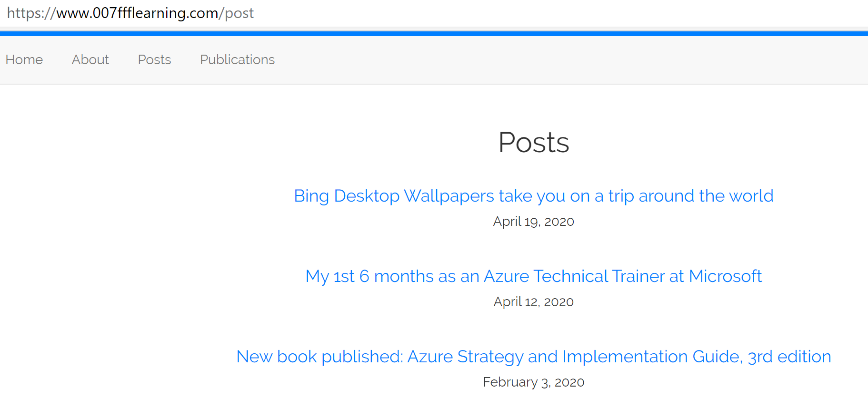Click the "post" path segment in the URL
The image size is (868, 417).
[239, 13]
